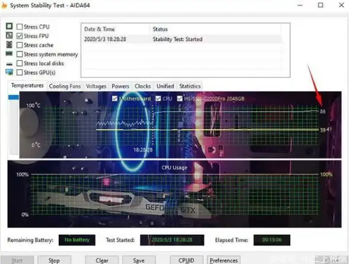The image size is (349, 264).
Task: Click the CPU chip icon beside Stress CPU
Action: click(9, 26)
